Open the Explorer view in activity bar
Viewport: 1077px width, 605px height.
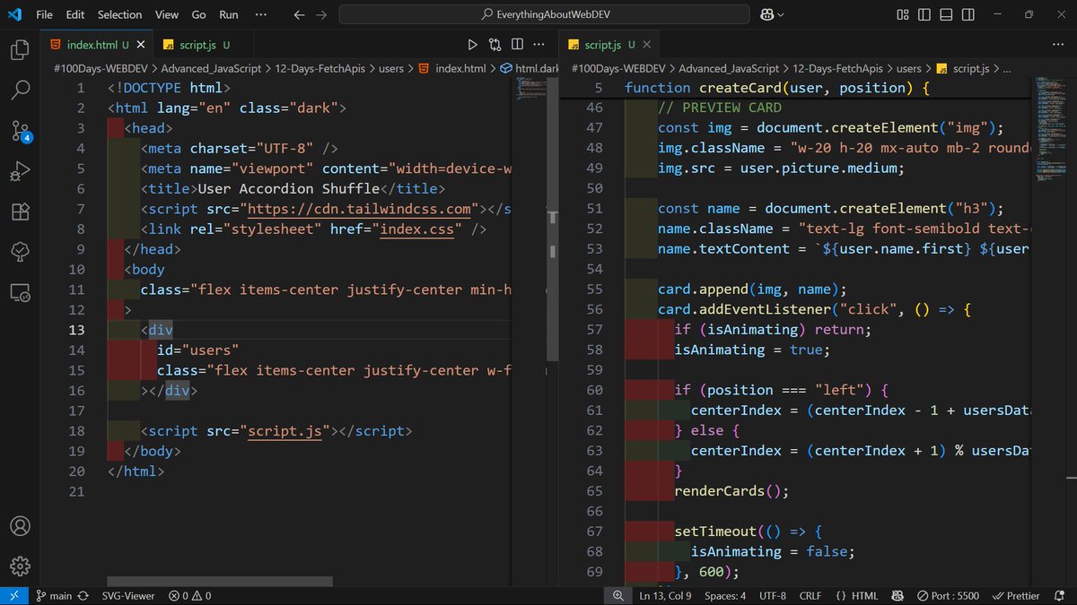(x=20, y=50)
